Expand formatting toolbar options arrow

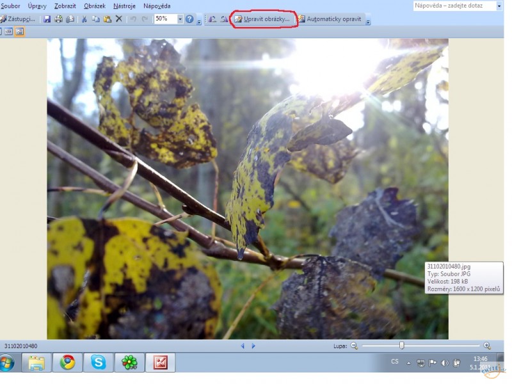coord(368,22)
